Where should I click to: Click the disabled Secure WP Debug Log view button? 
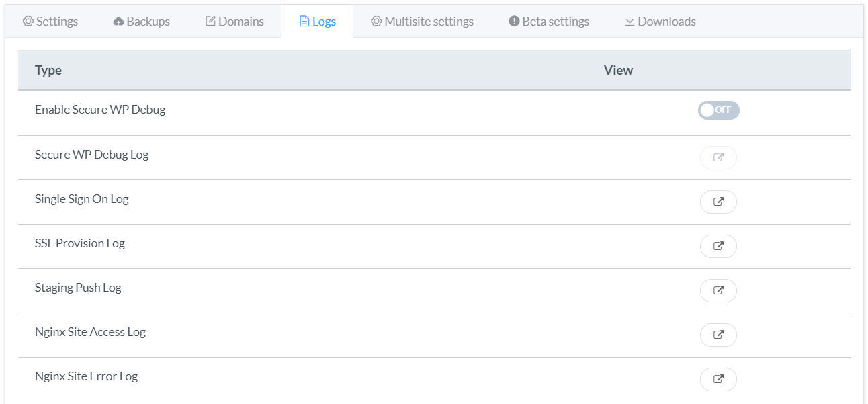[x=718, y=157]
